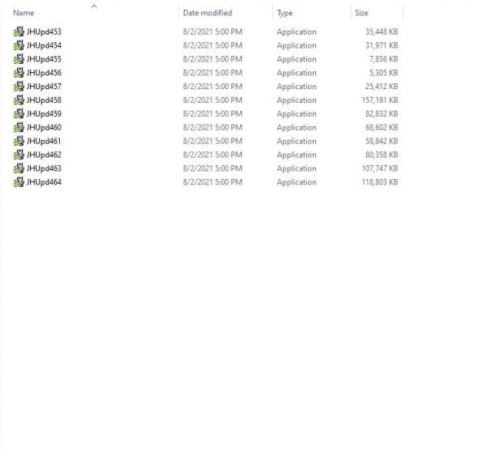Click the Application type of JHUpd463

click(296, 168)
